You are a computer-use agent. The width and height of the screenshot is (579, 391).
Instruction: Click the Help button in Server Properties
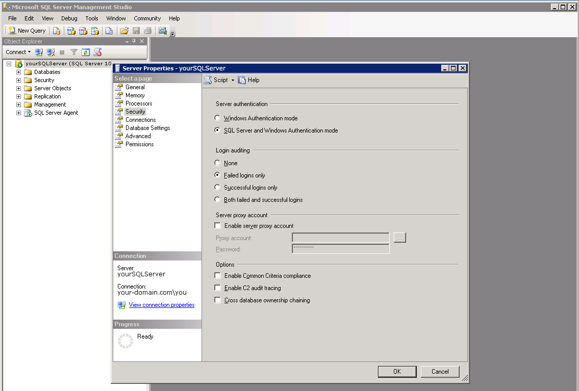point(249,80)
